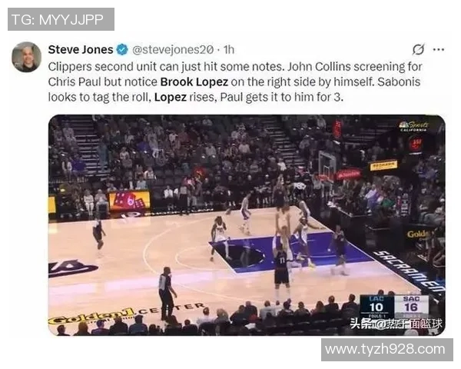Play the embedded basketball video
Image resolution: width=461 pixels, height=369 pixels.
pos(247,225)
